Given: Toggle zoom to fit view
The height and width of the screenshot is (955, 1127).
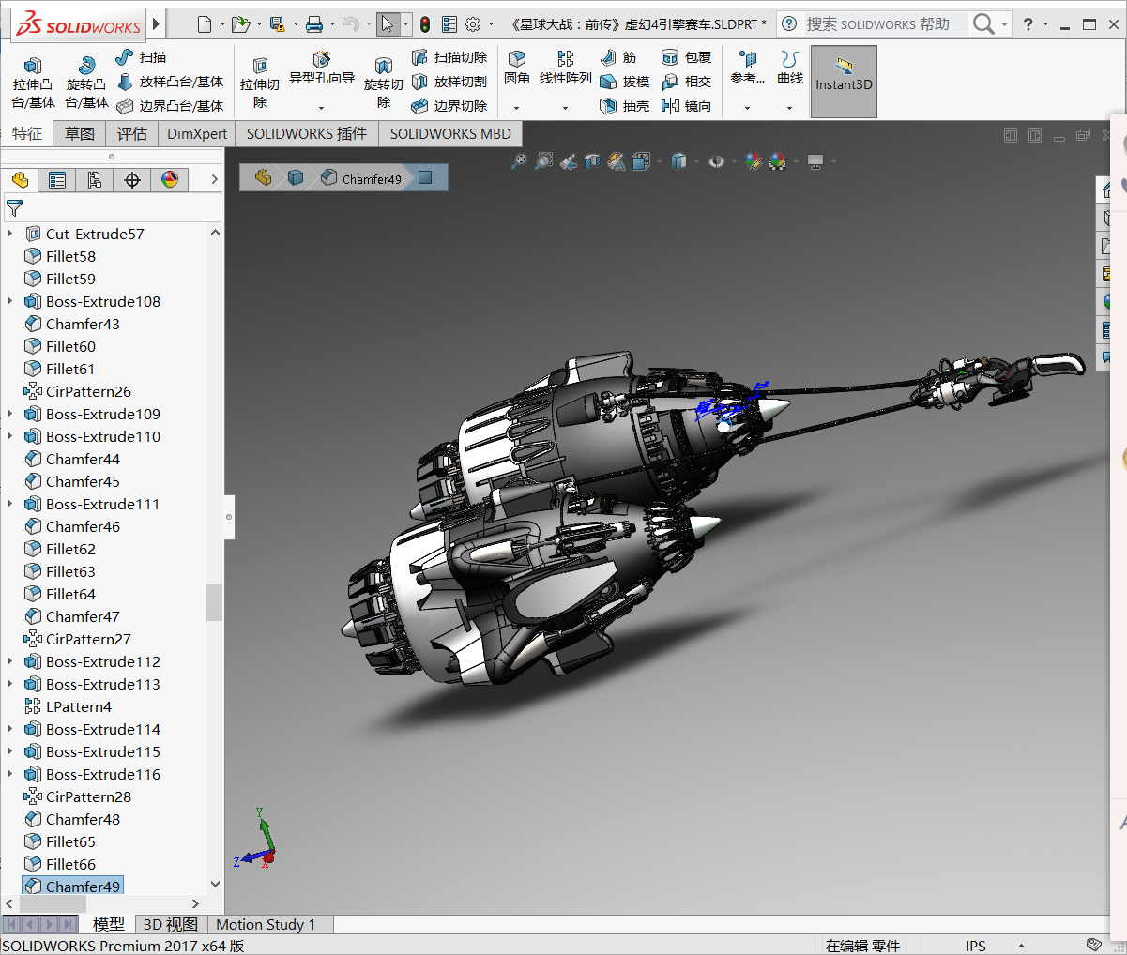Looking at the screenshot, I should 522,161.
